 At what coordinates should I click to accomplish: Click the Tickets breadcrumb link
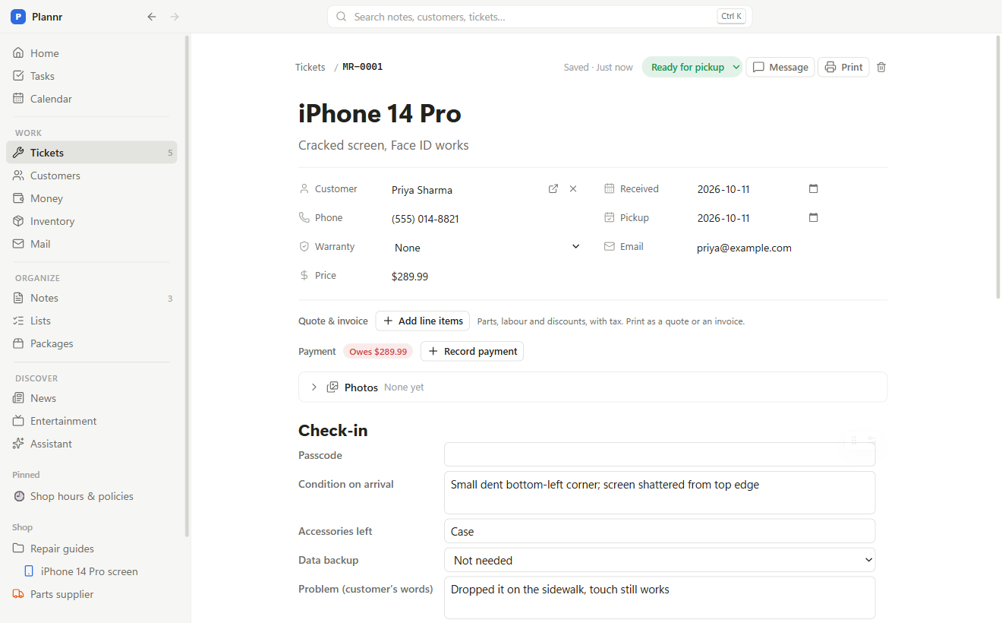(x=310, y=67)
